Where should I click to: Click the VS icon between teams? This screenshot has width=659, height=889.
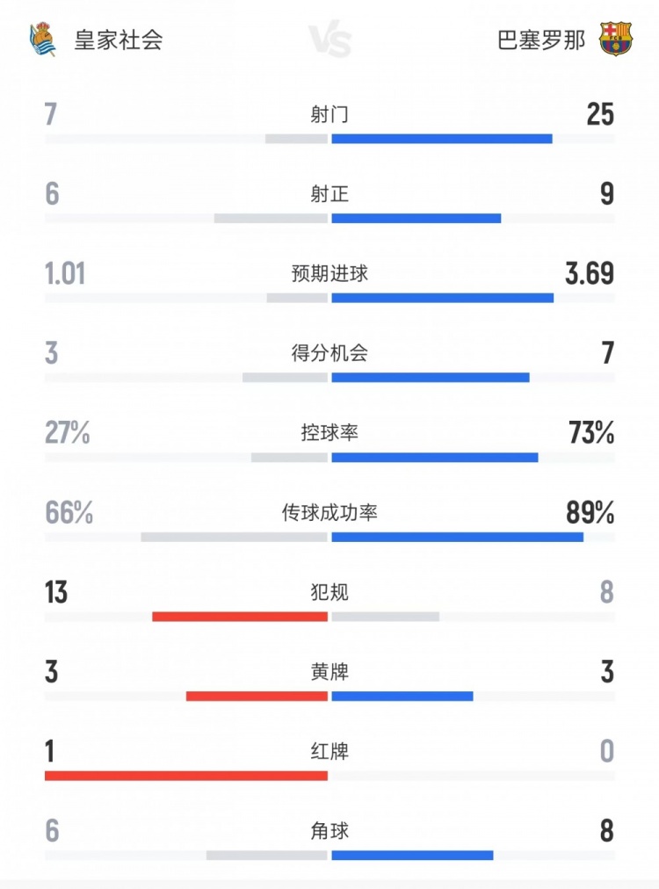pos(329,40)
